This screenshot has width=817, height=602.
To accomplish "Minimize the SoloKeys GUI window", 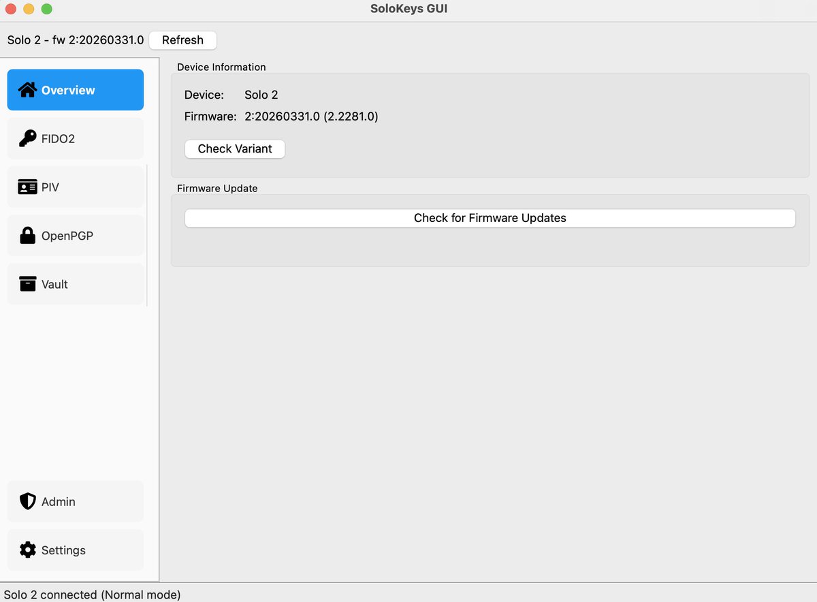I will point(29,9).
